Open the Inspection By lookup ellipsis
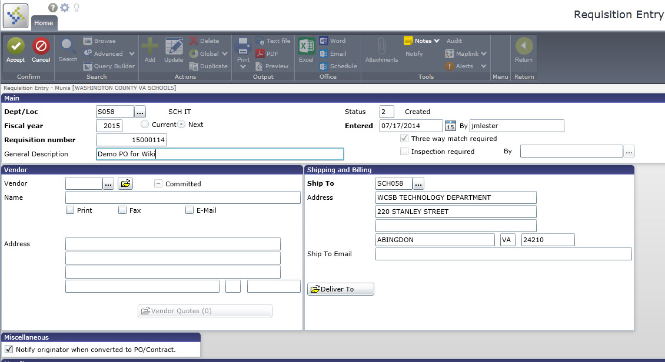Viewport: 665px width, 362px height. point(629,151)
